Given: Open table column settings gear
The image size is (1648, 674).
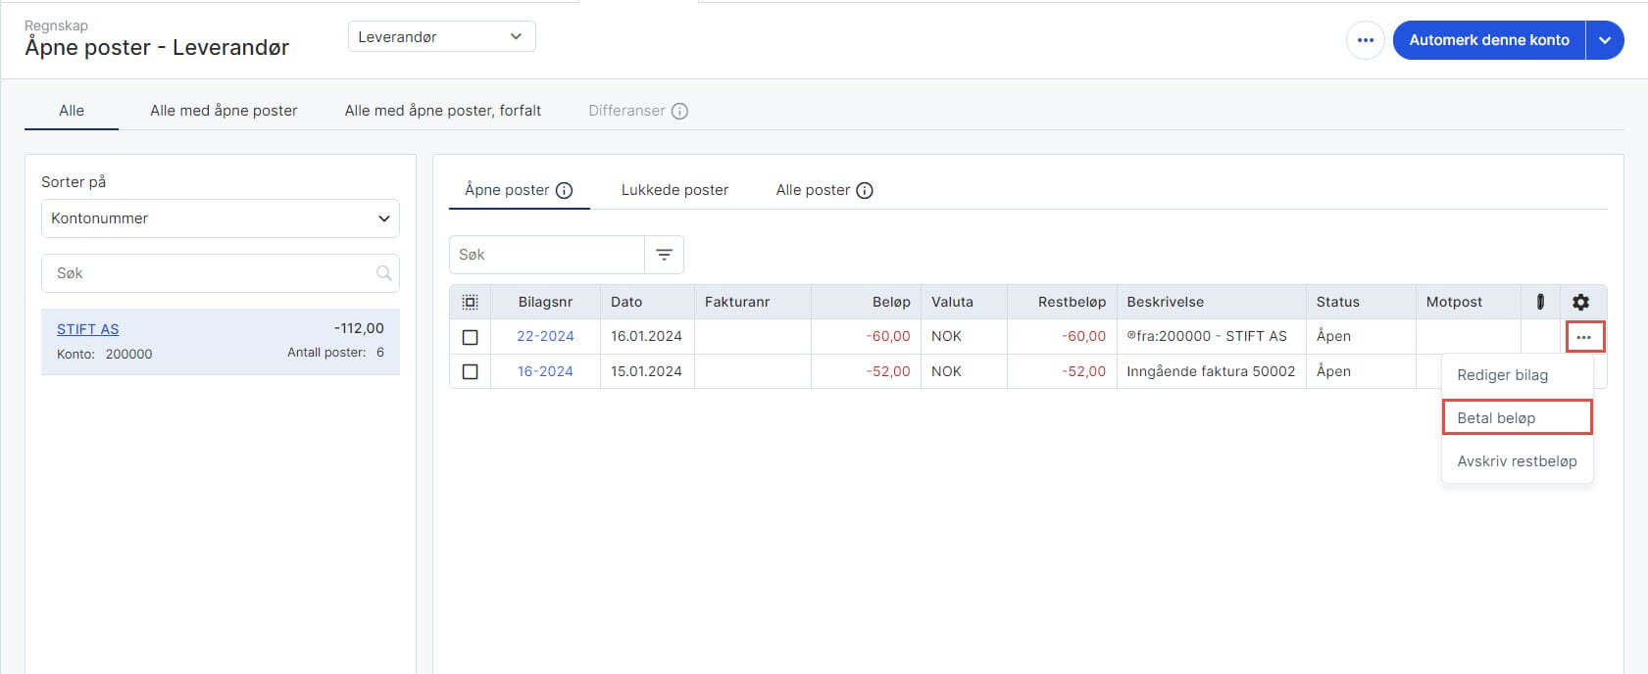Looking at the screenshot, I should pyautogui.click(x=1580, y=302).
